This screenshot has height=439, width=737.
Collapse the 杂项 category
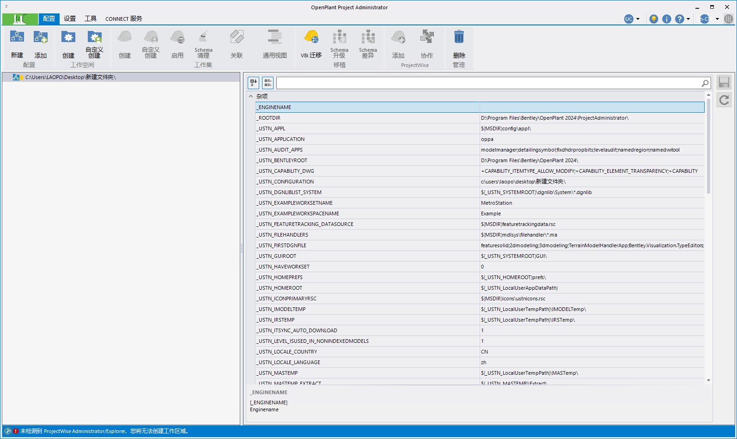(251, 96)
